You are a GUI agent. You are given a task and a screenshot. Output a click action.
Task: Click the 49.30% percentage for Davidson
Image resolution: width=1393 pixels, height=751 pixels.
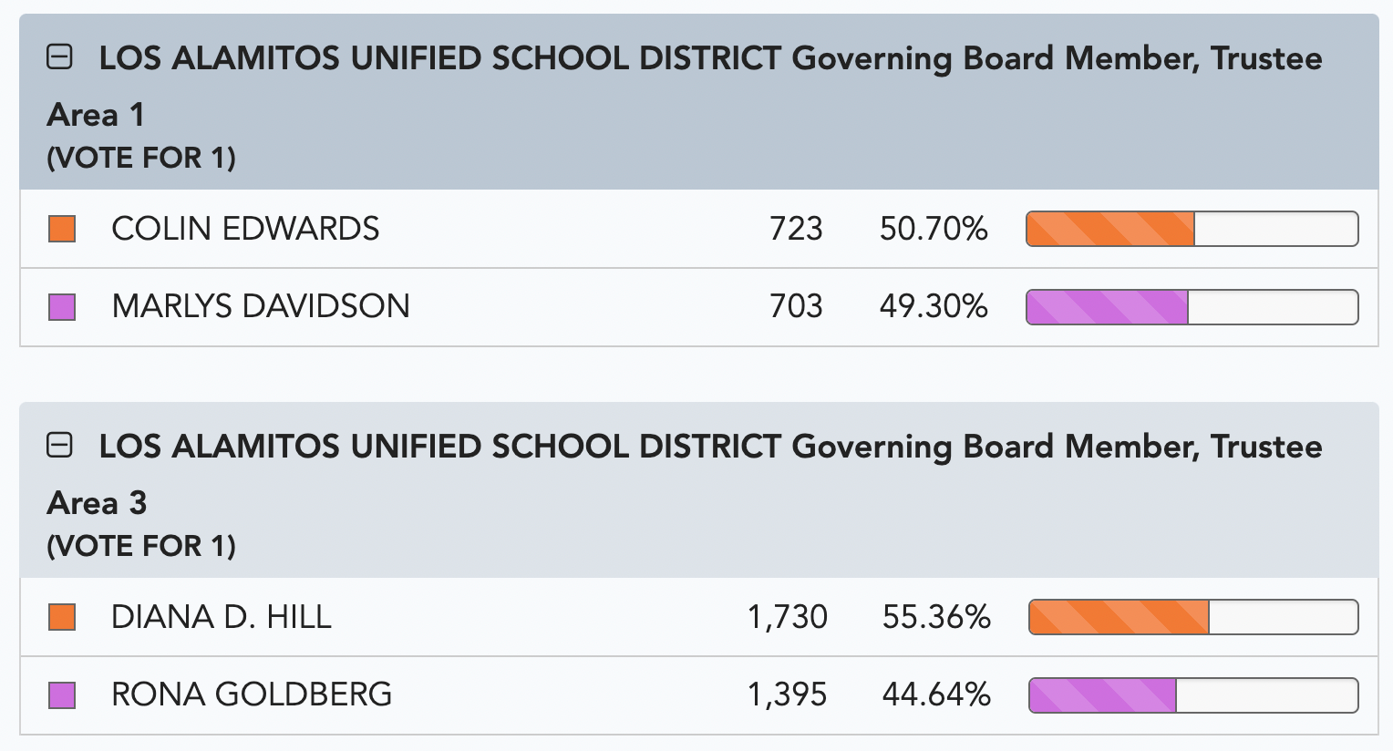[x=934, y=306]
